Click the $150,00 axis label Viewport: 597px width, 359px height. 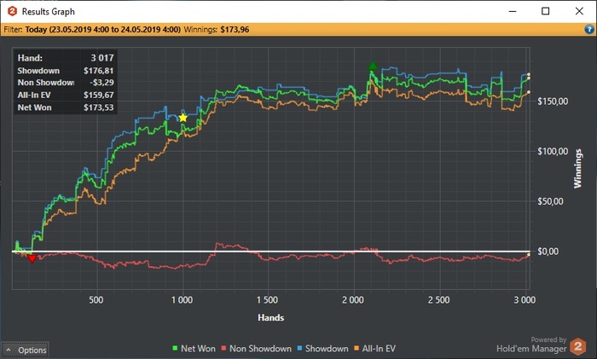tap(553, 101)
